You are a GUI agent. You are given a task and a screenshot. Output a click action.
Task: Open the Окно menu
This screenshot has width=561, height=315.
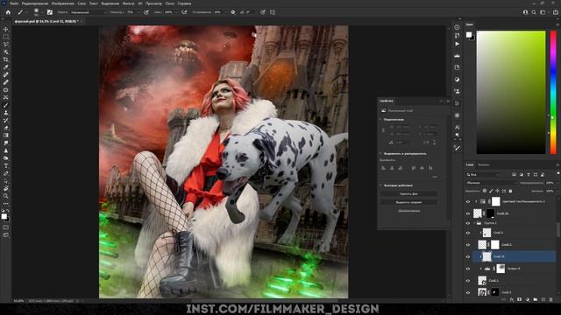point(170,3)
